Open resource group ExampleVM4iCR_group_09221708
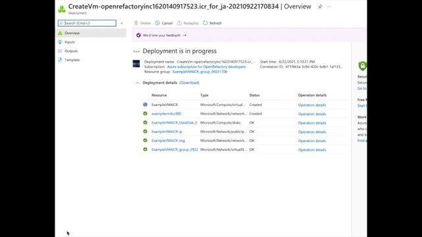Screen dimensions: 422x237 click(200, 72)
